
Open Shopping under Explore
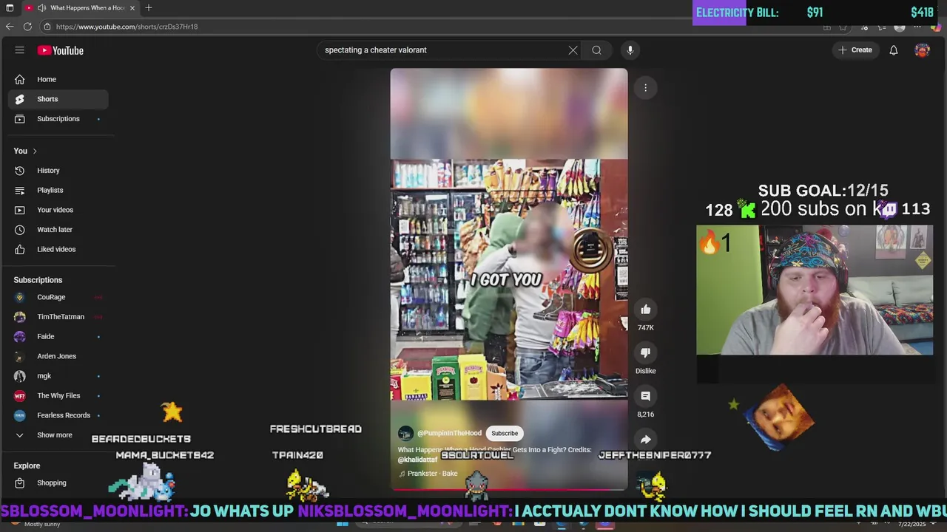click(58, 483)
